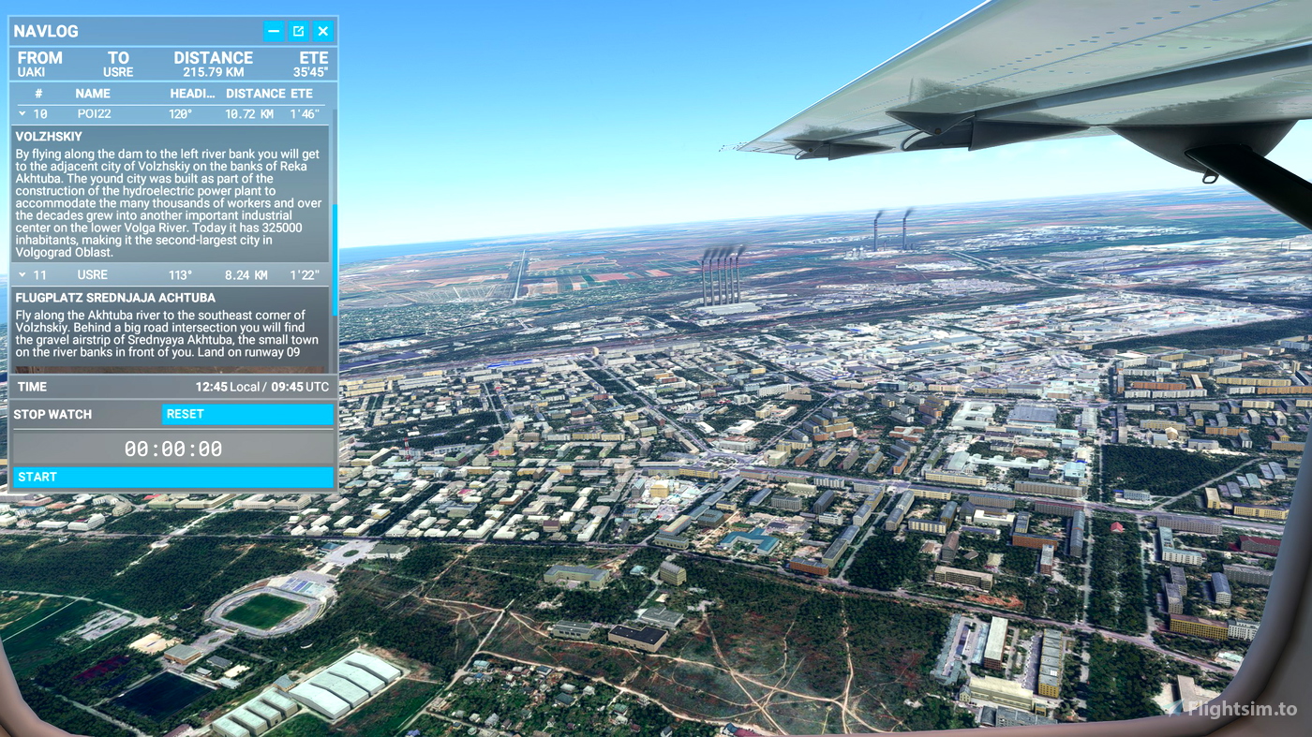Minimize the NAVLOG panel
This screenshot has height=737, width=1312.
[x=274, y=31]
